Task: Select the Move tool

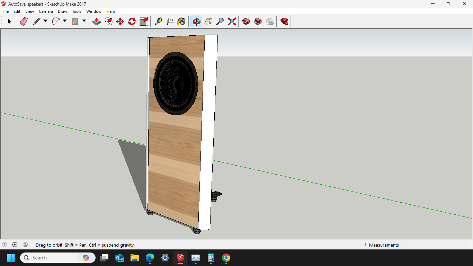Action: [119, 21]
